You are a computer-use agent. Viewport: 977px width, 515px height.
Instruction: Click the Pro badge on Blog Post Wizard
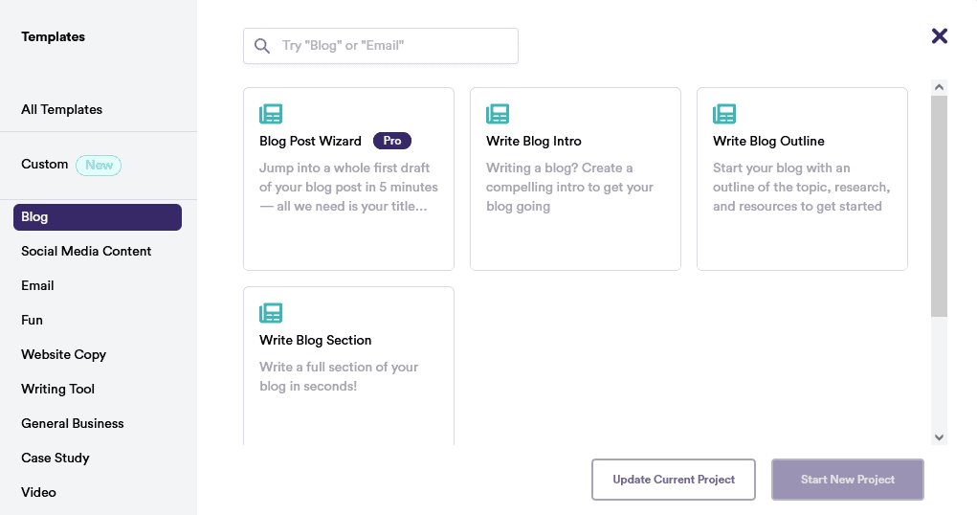click(392, 141)
